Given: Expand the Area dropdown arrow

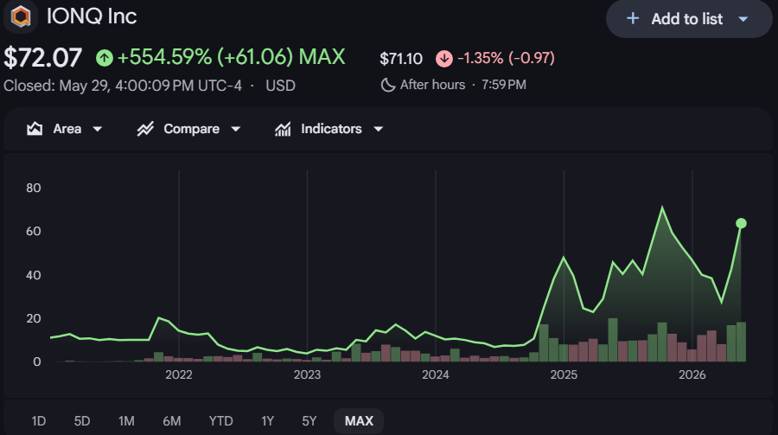Looking at the screenshot, I should pos(98,129).
